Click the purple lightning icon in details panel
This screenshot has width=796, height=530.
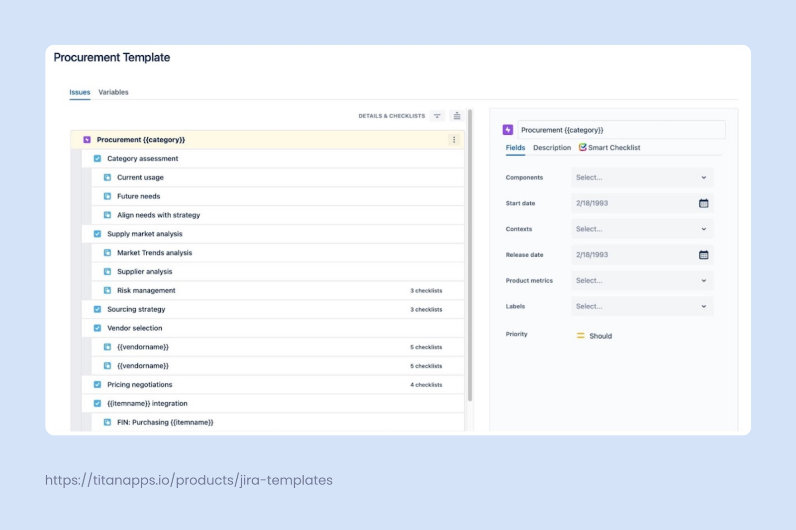[x=507, y=130]
